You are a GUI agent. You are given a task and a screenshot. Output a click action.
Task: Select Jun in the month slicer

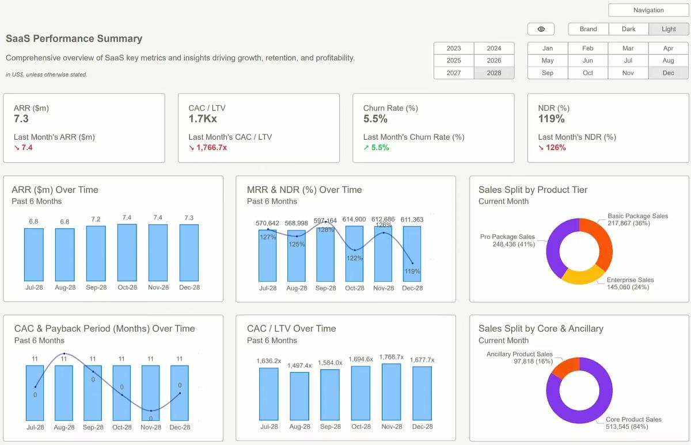[x=588, y=60]
